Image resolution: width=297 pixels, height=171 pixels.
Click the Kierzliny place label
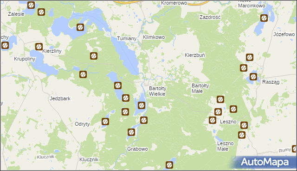[52, 51]
